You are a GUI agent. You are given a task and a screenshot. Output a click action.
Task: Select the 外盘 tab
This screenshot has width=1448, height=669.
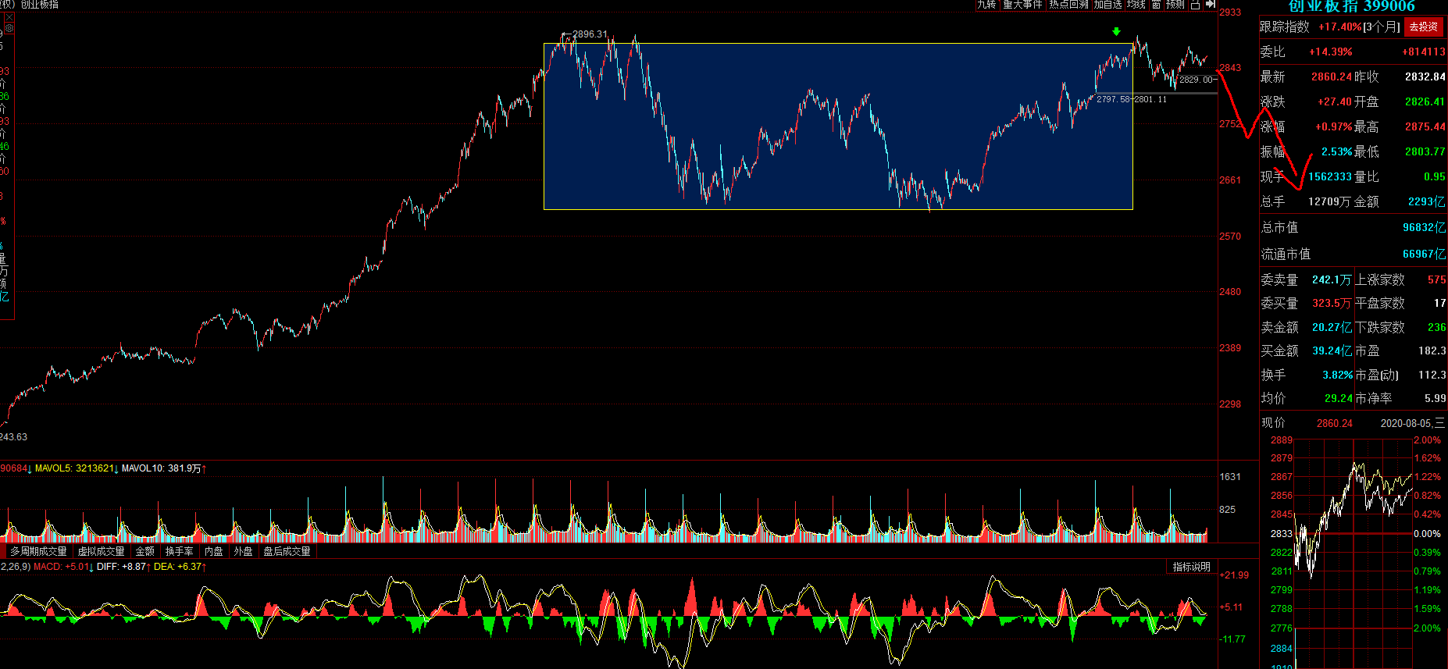[x=244, y=551]
